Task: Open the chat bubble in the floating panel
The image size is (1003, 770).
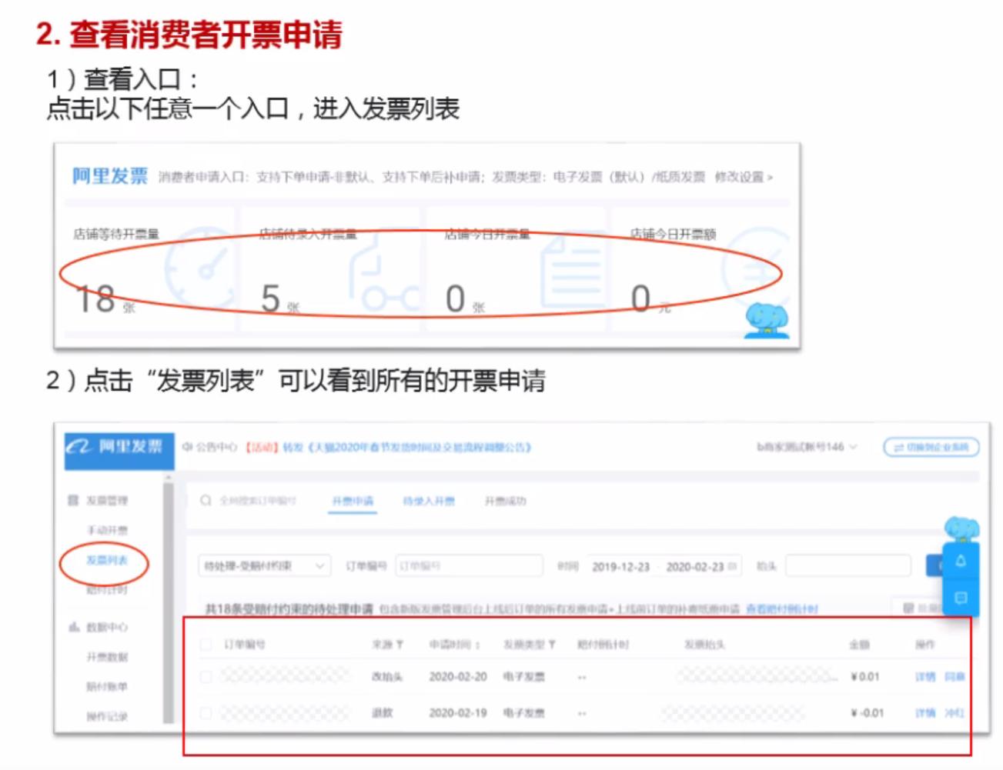Action: pos(960,595)
